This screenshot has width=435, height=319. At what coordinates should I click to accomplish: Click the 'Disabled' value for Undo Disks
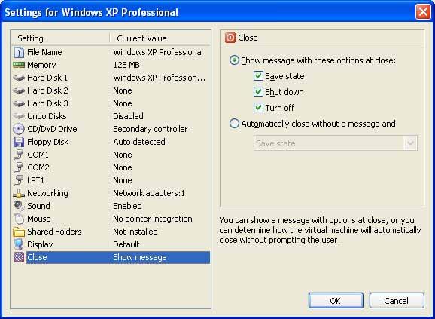tap(128, 116)
